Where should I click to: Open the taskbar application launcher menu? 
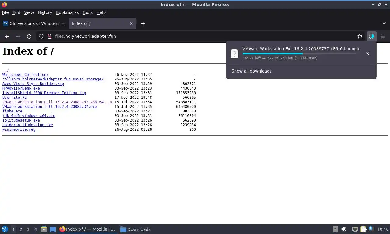[x=5, y=229]
